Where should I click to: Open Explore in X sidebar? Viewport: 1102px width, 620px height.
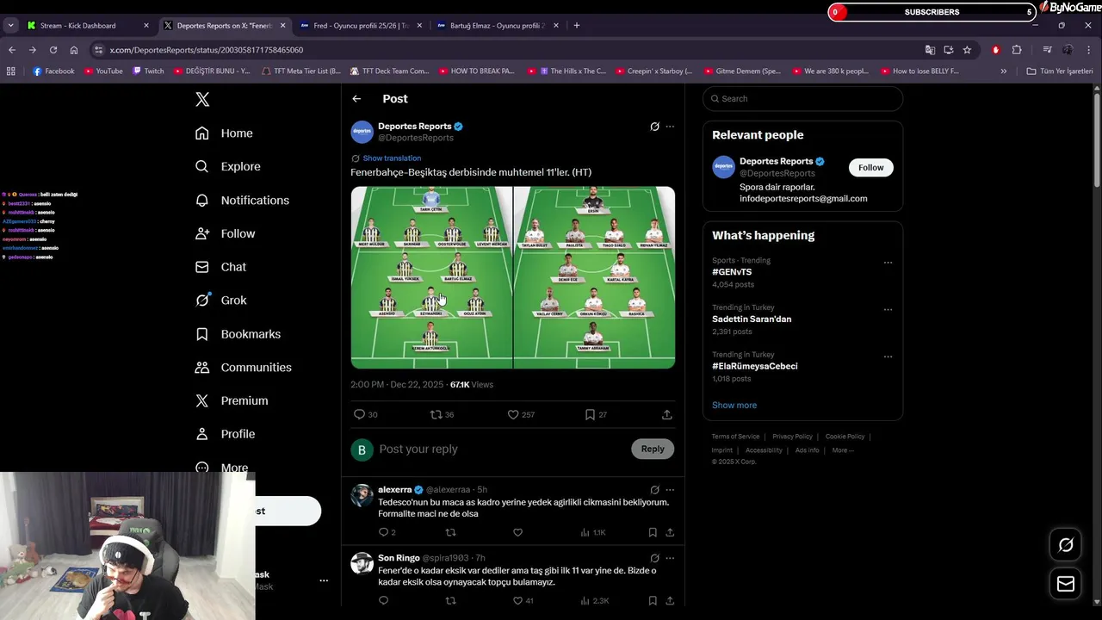click(x=227, y=166)
